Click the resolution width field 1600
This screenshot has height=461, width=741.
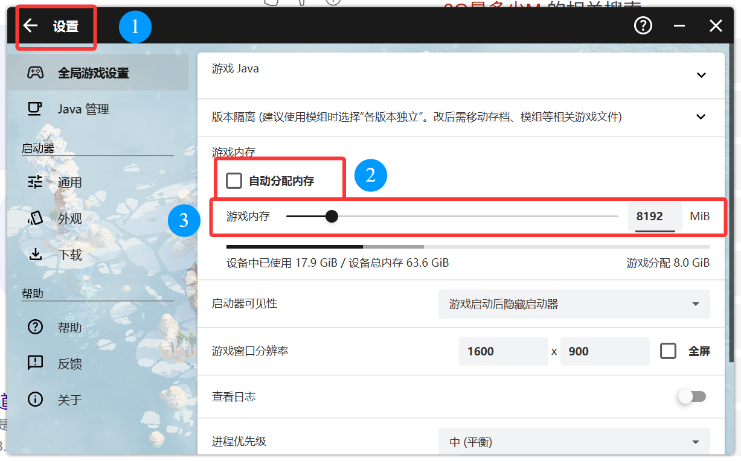point(504,351)
